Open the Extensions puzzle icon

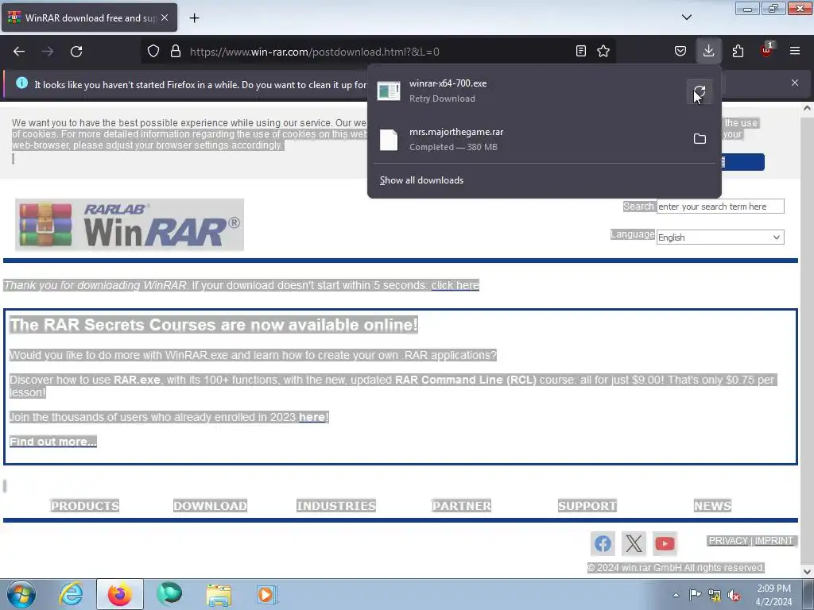738,51
